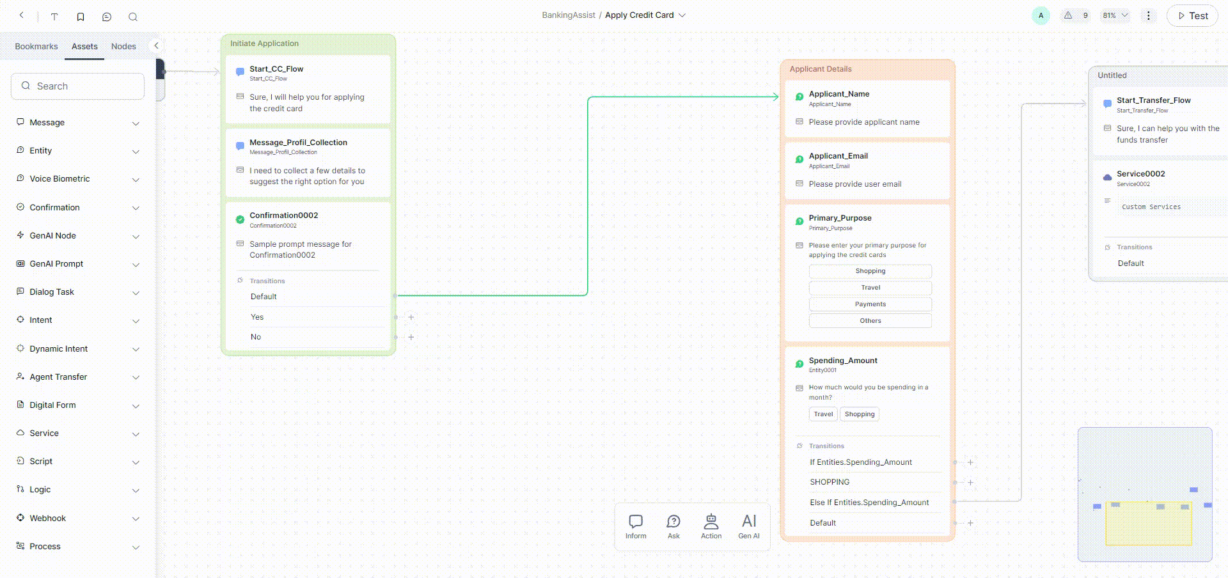Click the back arrow icon
The width and height of the screenshot is (1228, 578).
coord(22,15)
